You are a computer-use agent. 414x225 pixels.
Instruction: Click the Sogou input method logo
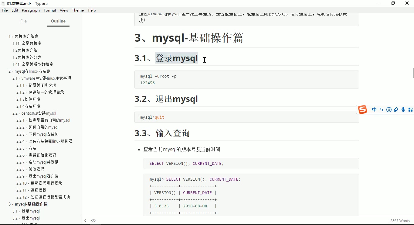pos(362,109)
